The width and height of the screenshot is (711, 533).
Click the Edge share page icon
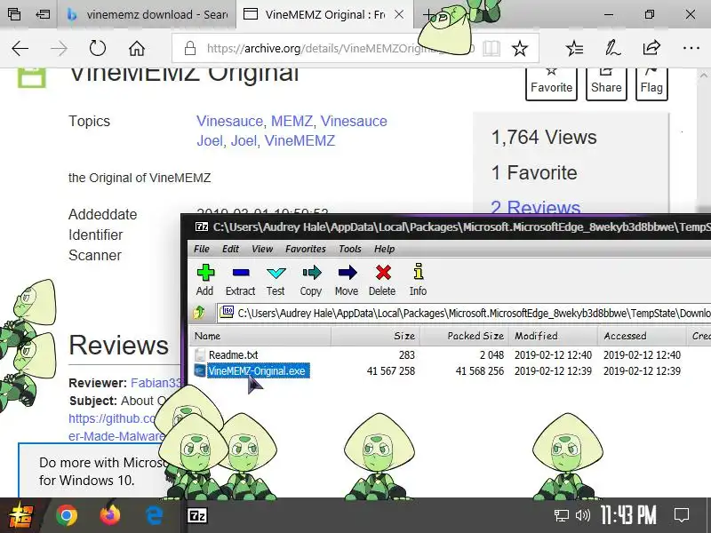click(x=651, y=48)
